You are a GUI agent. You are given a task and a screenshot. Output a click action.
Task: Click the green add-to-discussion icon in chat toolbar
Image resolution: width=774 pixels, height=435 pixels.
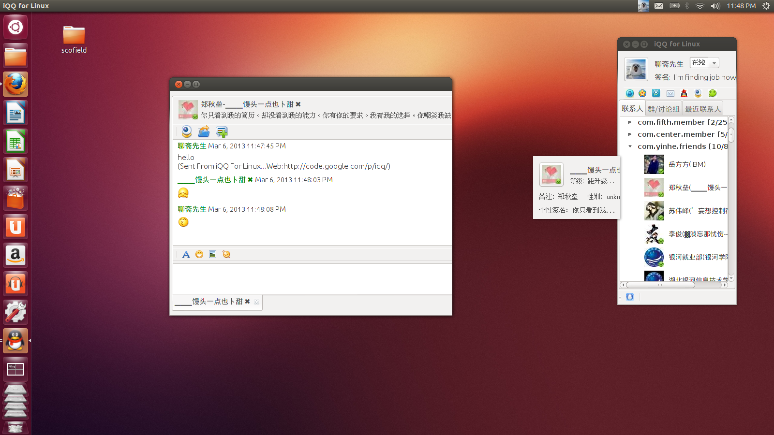(x=222, y=131)
